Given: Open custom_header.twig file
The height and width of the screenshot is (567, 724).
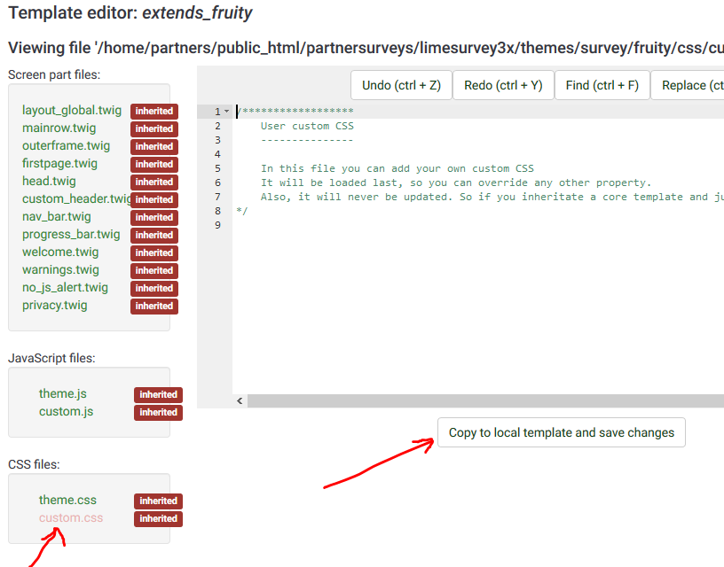Looking at the screenshot, I should pos(75,199).
